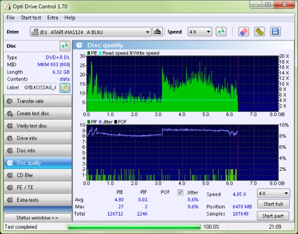Click the disc label icon next to Label field
This screenshot has height=234, width=298.
pos(65,88)
